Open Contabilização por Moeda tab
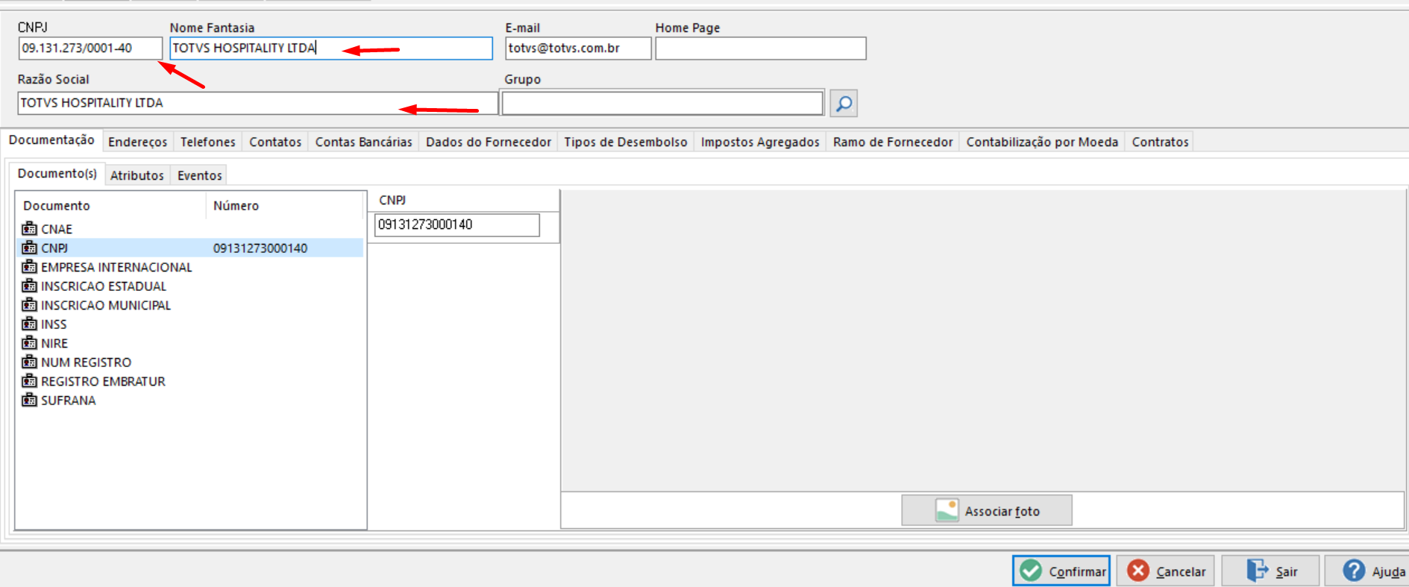 pyautogui.click(x=1042, y=142)
